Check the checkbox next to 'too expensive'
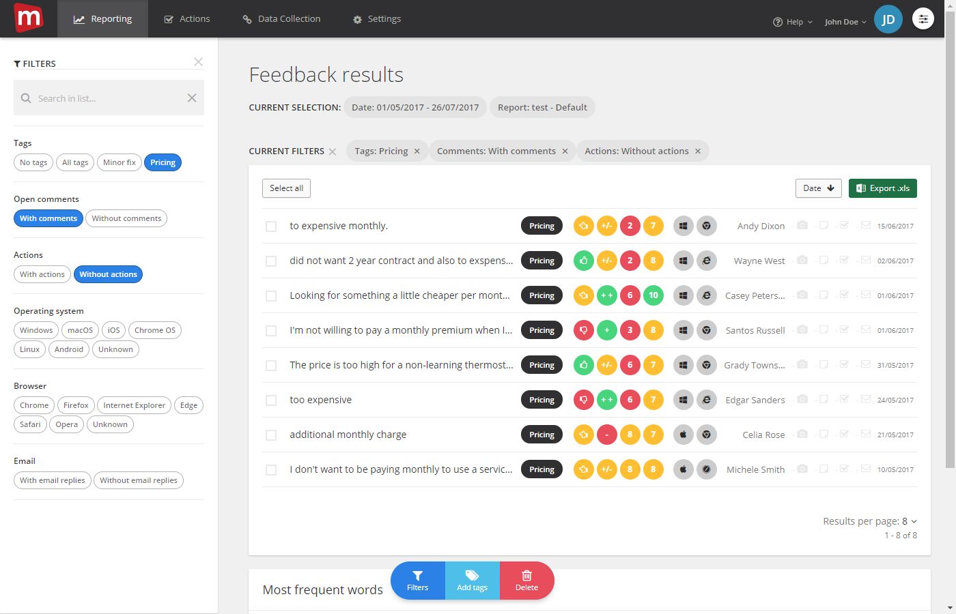This screenshot has height=614, width=956. click(271, 400)
